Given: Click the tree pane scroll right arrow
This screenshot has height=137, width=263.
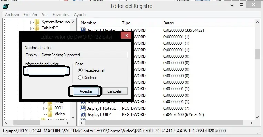Looking at the screenshot, I should pos(67,123).
